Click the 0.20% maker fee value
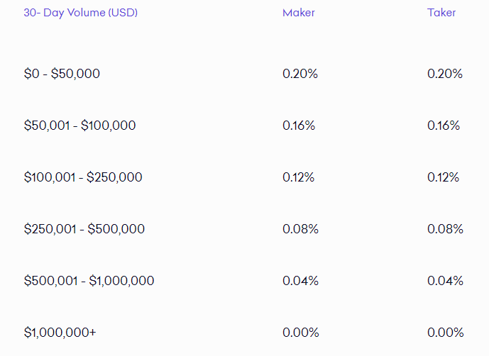489x356 pixels. pyautogui.click(x=300, y=74)
